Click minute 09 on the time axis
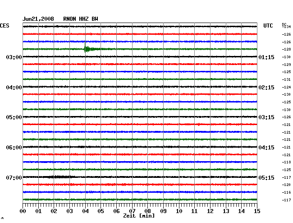Image resolution: width=293 pixels, height=223 pixels. point(163,211)
